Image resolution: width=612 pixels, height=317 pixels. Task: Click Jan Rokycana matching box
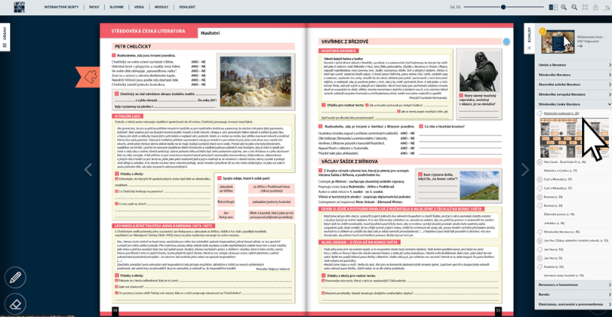(x=226, y=214)
